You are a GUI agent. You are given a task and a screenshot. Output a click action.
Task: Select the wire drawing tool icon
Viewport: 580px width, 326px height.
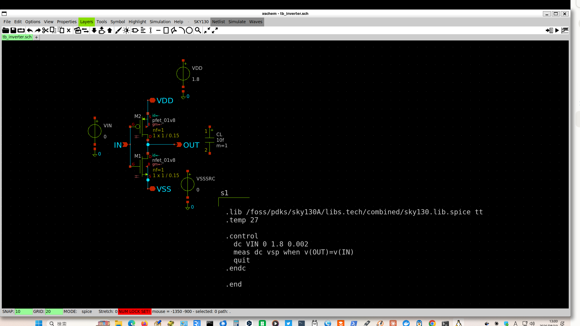pyautogui.click(x=151, y=30)
